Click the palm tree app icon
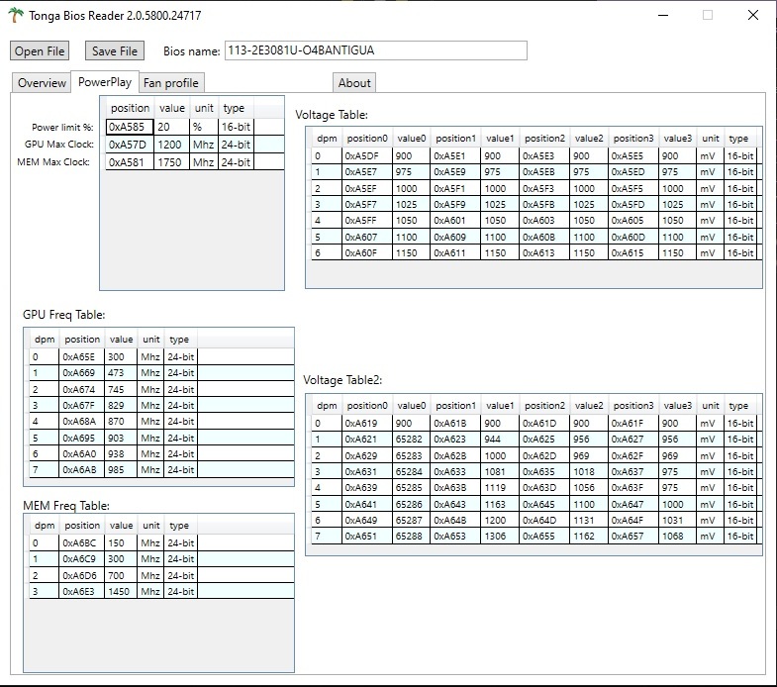 point(16,15)
